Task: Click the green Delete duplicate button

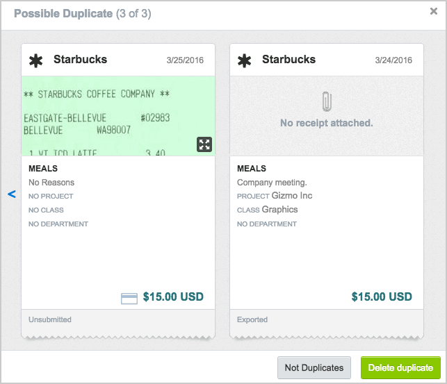Action: pos(400,367)
